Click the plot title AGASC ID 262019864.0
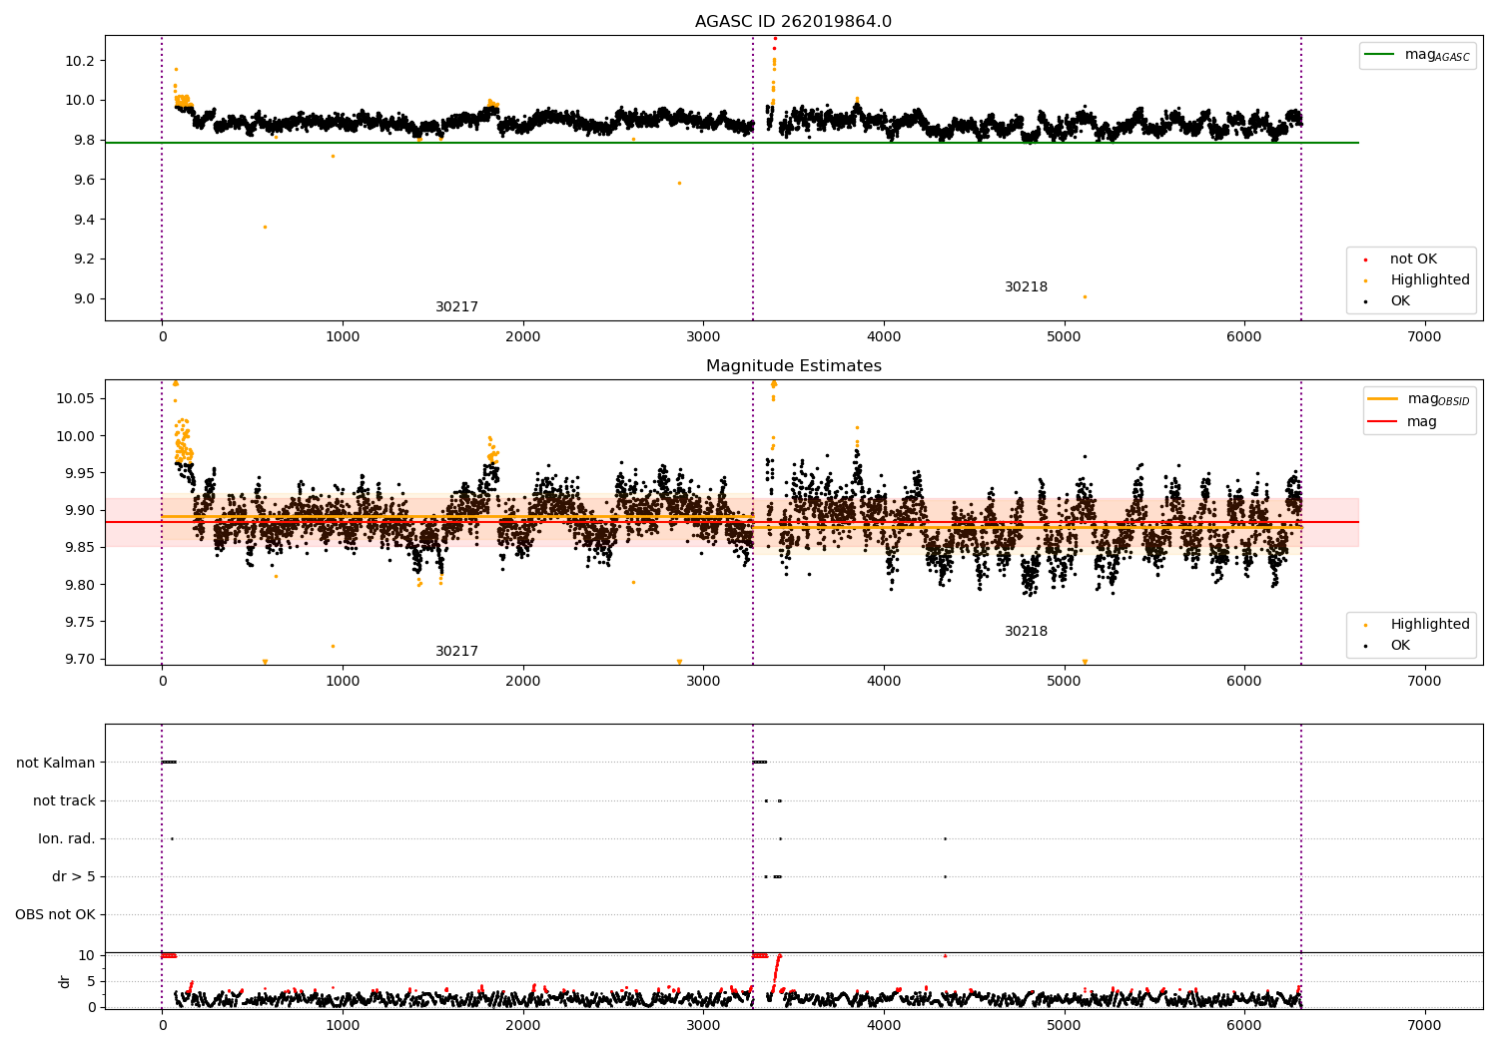This screenshot has width=1498, height=1048. (x=794, y=22)
